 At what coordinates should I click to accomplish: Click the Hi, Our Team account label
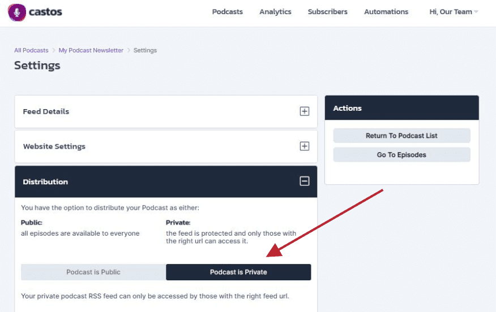coord(451,12)
